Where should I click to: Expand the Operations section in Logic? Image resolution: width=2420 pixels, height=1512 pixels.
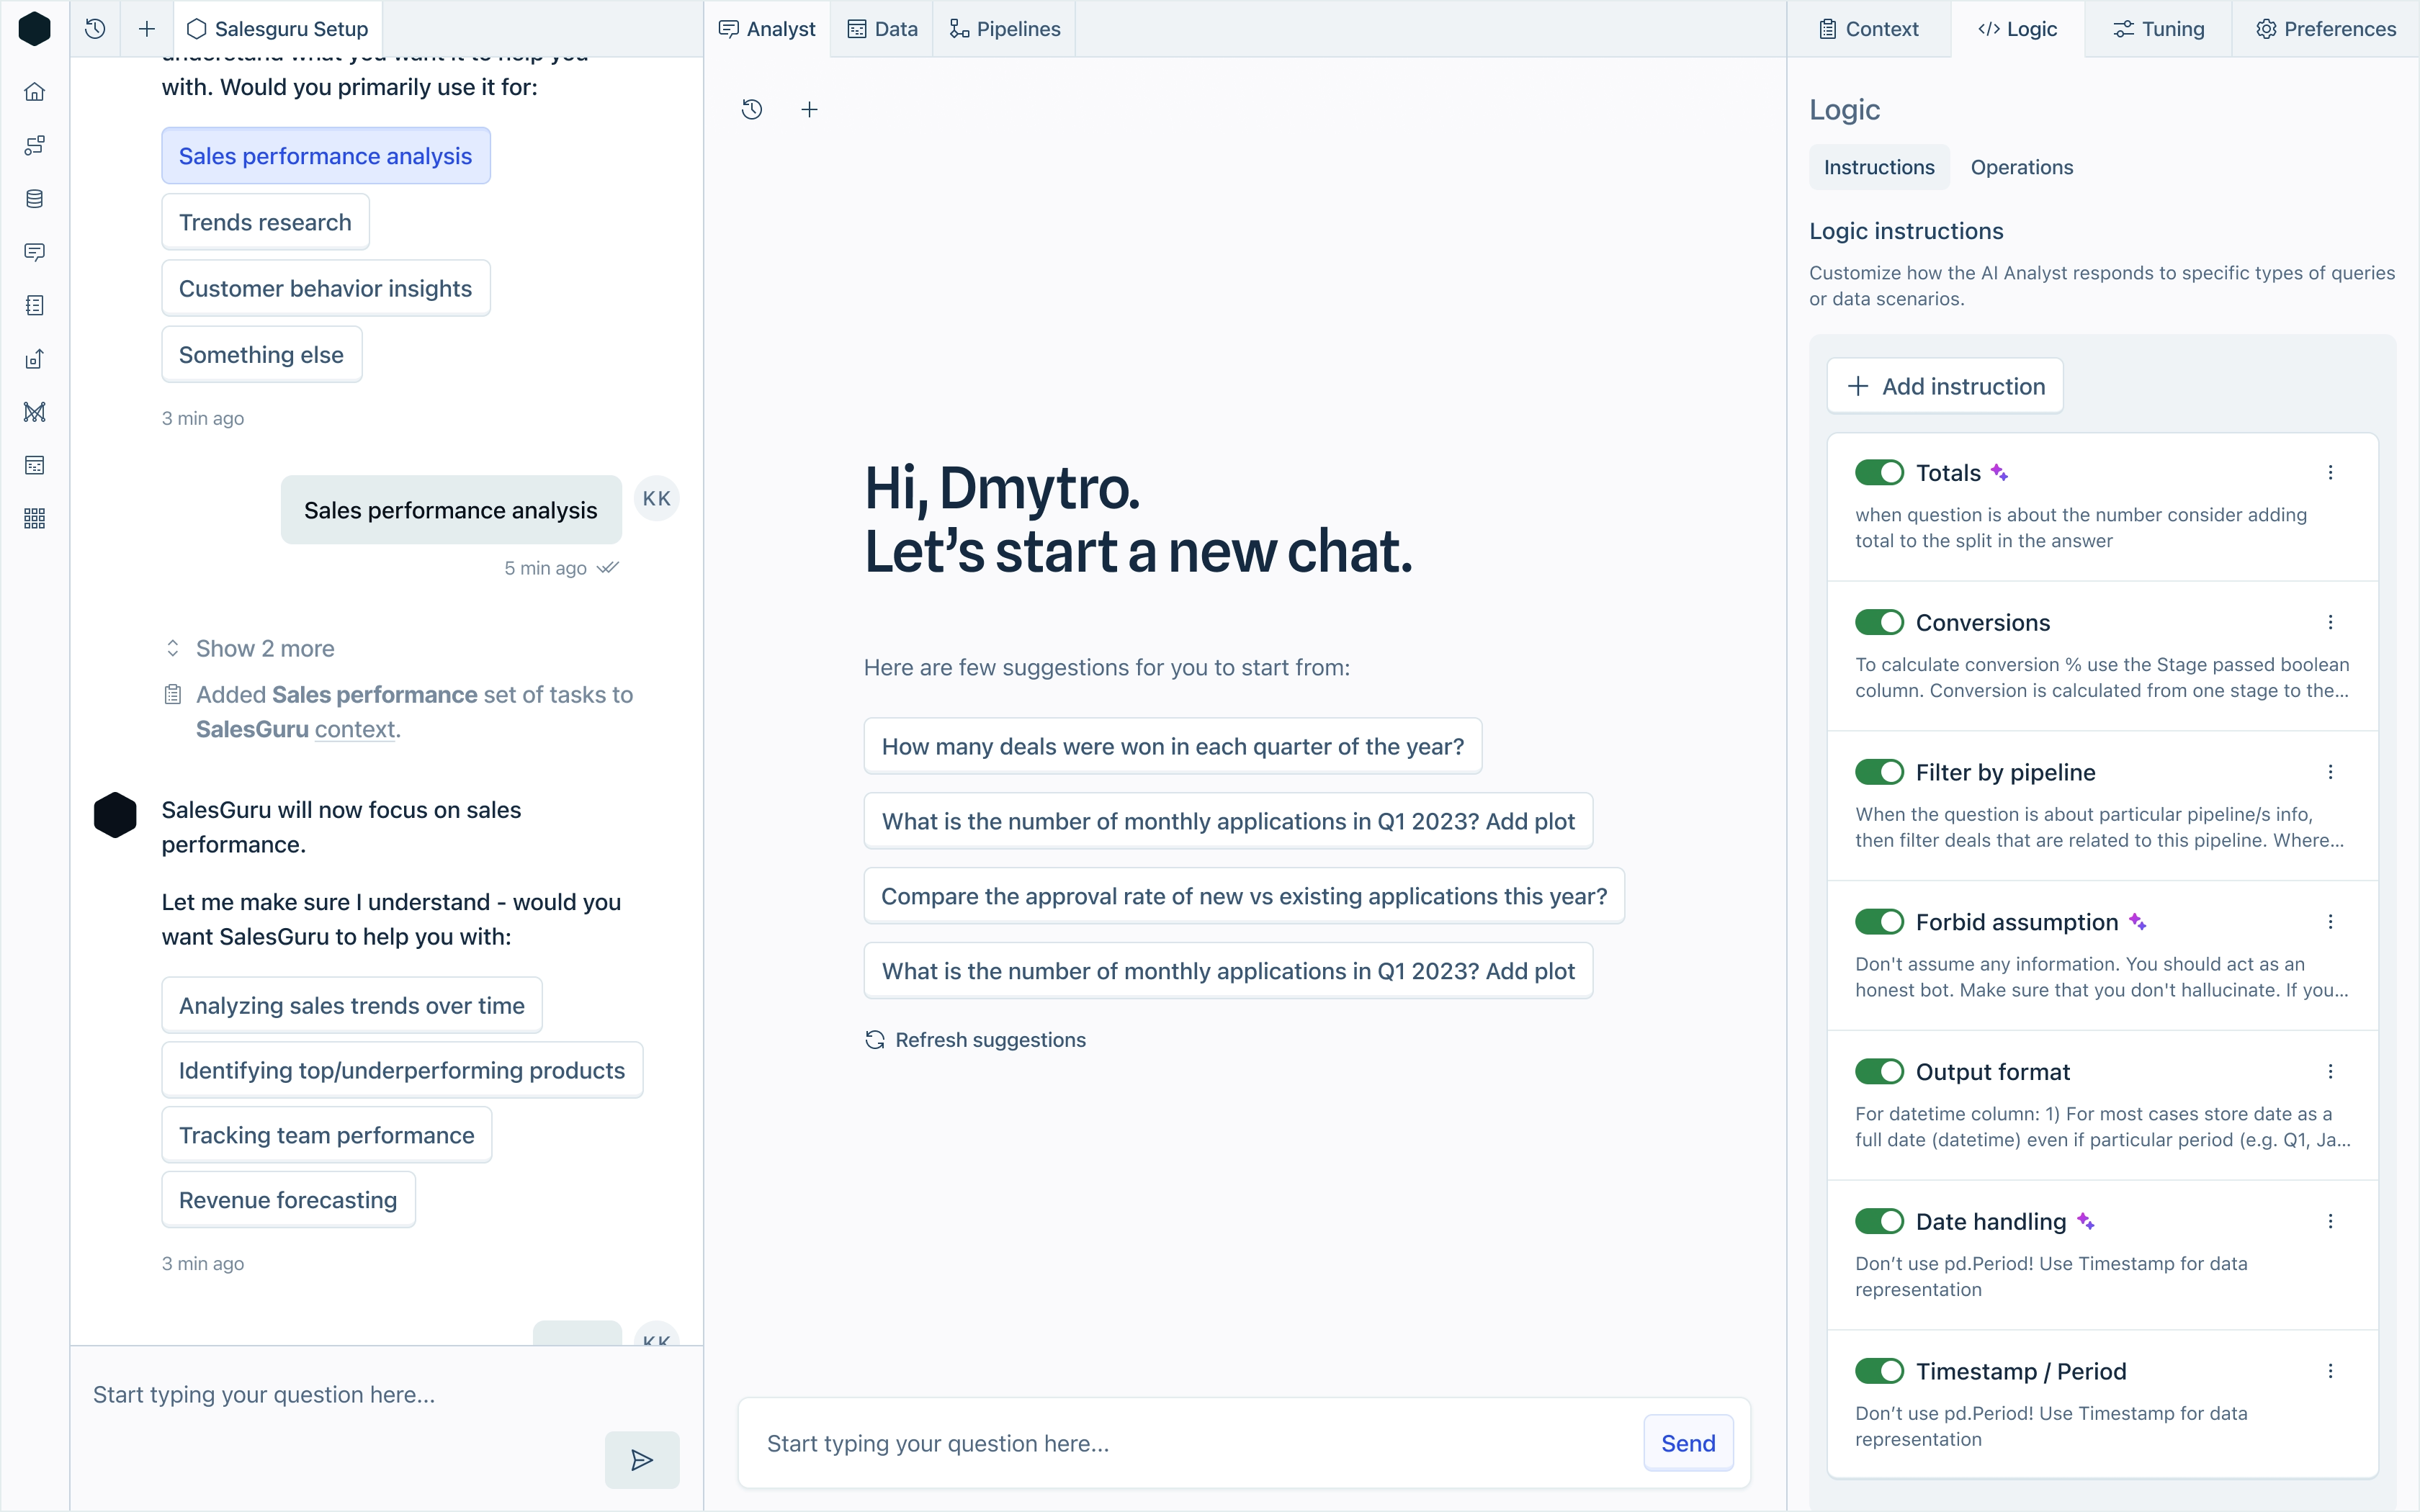pyautogui.click(x=2021, y=167)
